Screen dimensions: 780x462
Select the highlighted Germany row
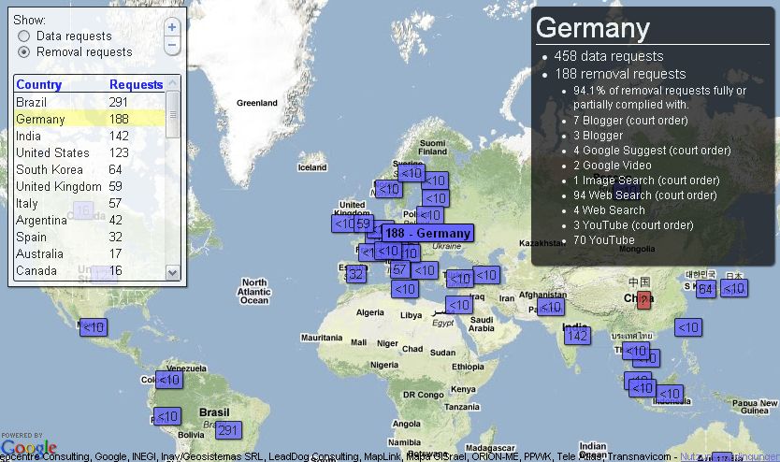(90, 119)
